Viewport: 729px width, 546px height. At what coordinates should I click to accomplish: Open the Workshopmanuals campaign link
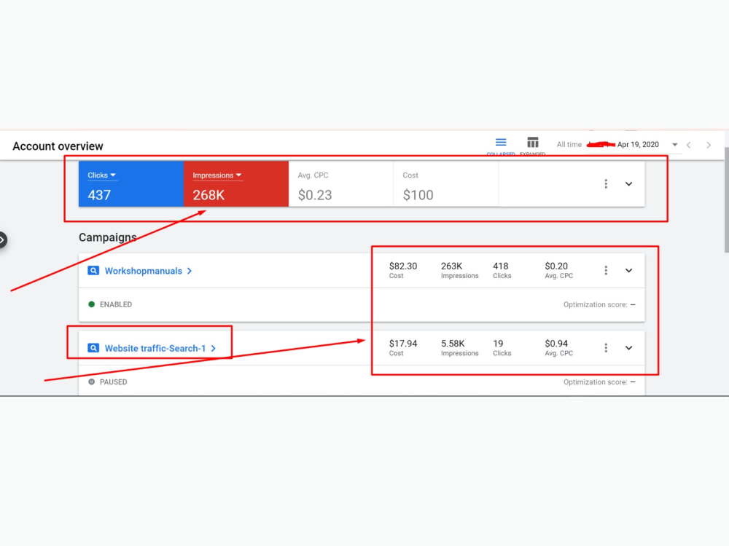click(x=143, y=271)
